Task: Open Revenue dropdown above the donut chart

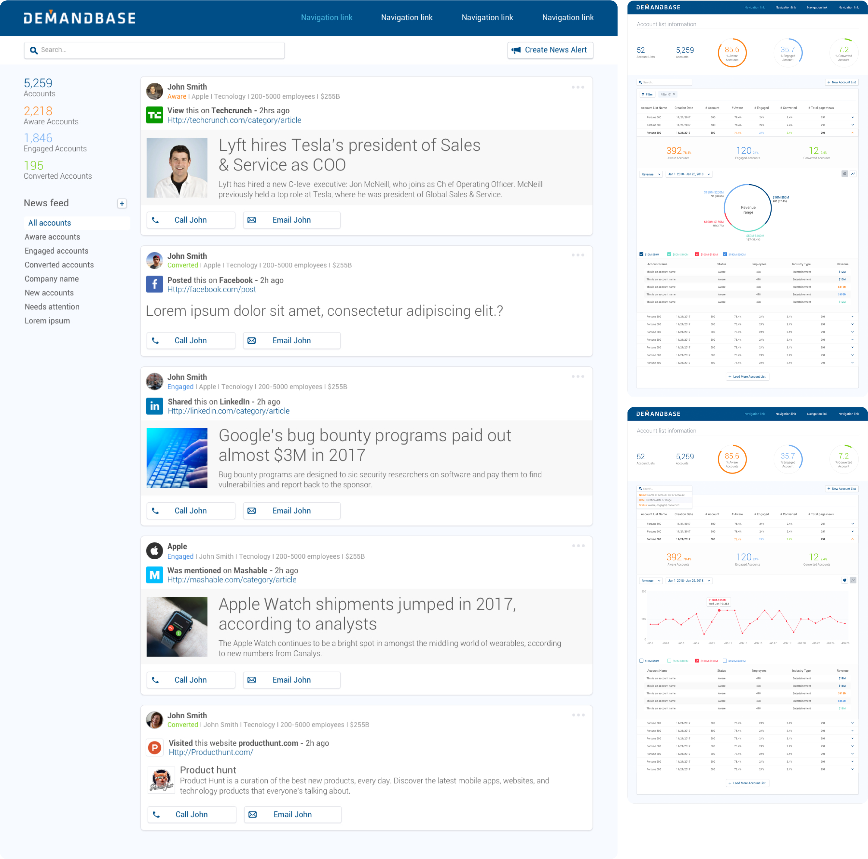Action: 651,174
